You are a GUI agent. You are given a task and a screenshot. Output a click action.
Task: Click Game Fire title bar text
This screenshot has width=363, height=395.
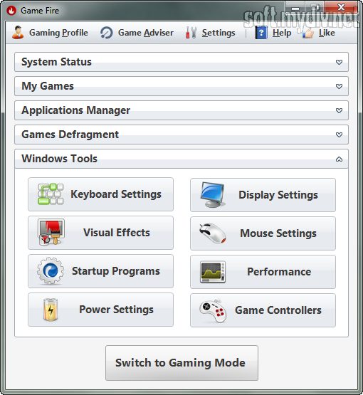[x=40, y=11]
